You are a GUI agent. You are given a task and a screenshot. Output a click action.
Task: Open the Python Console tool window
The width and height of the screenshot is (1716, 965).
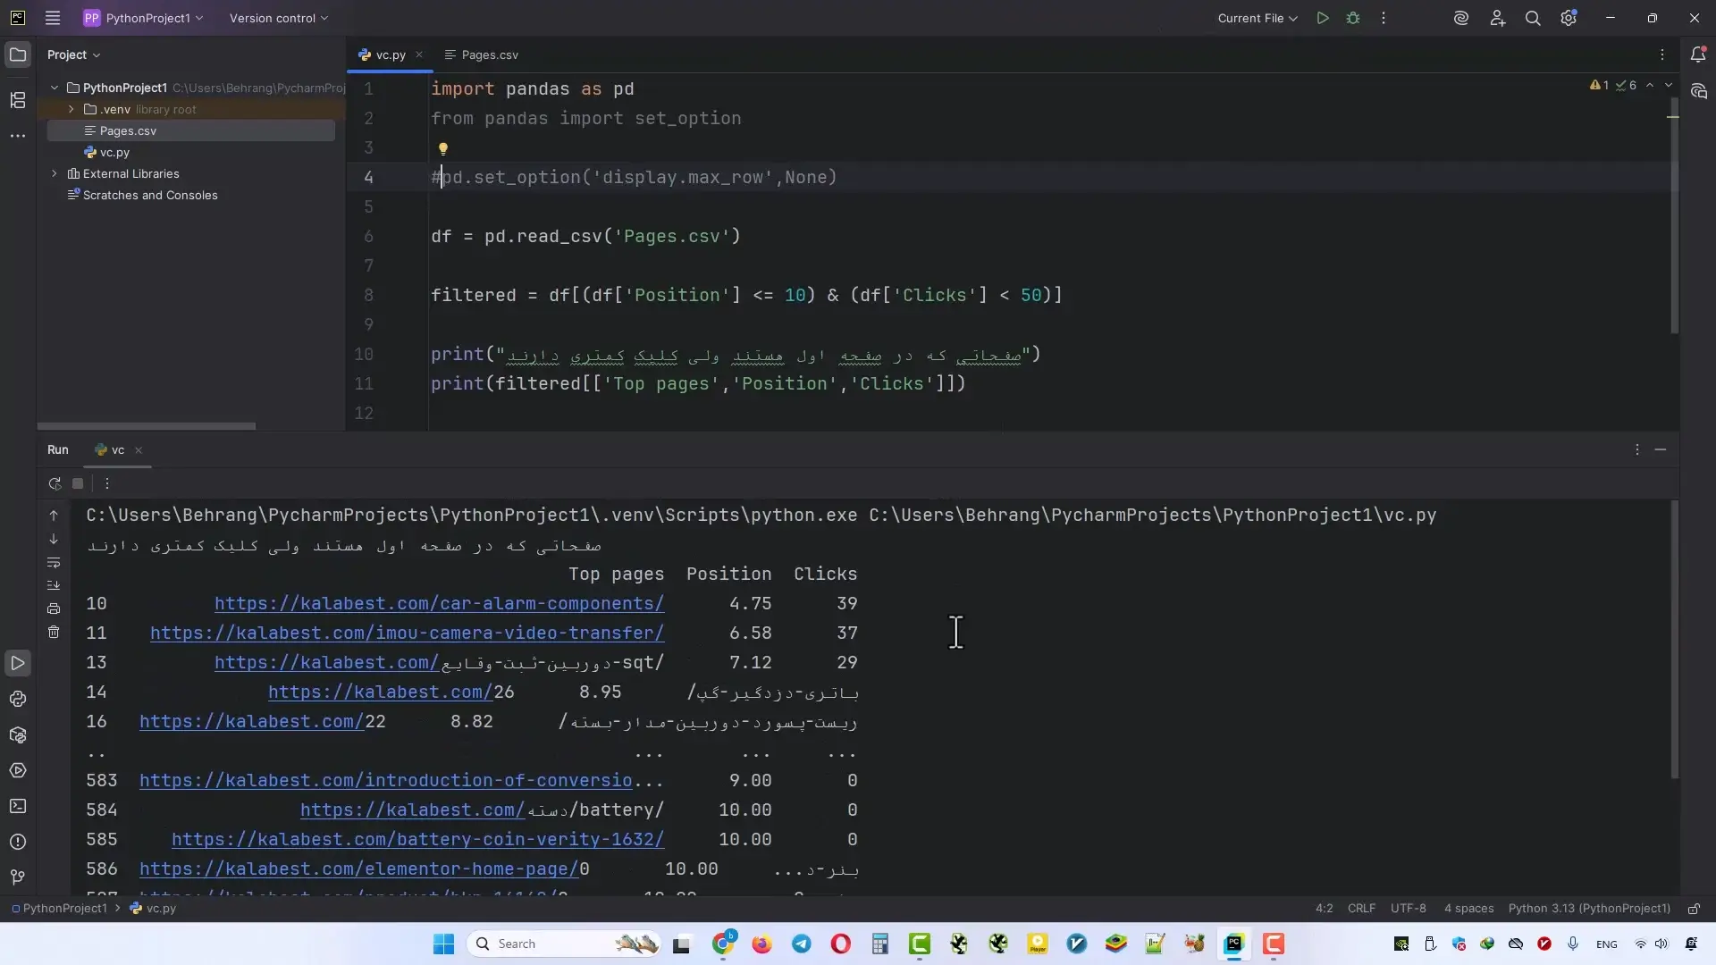click(x=18, y=699)
